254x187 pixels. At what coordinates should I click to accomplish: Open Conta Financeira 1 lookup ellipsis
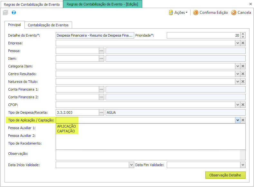(101, 89)
